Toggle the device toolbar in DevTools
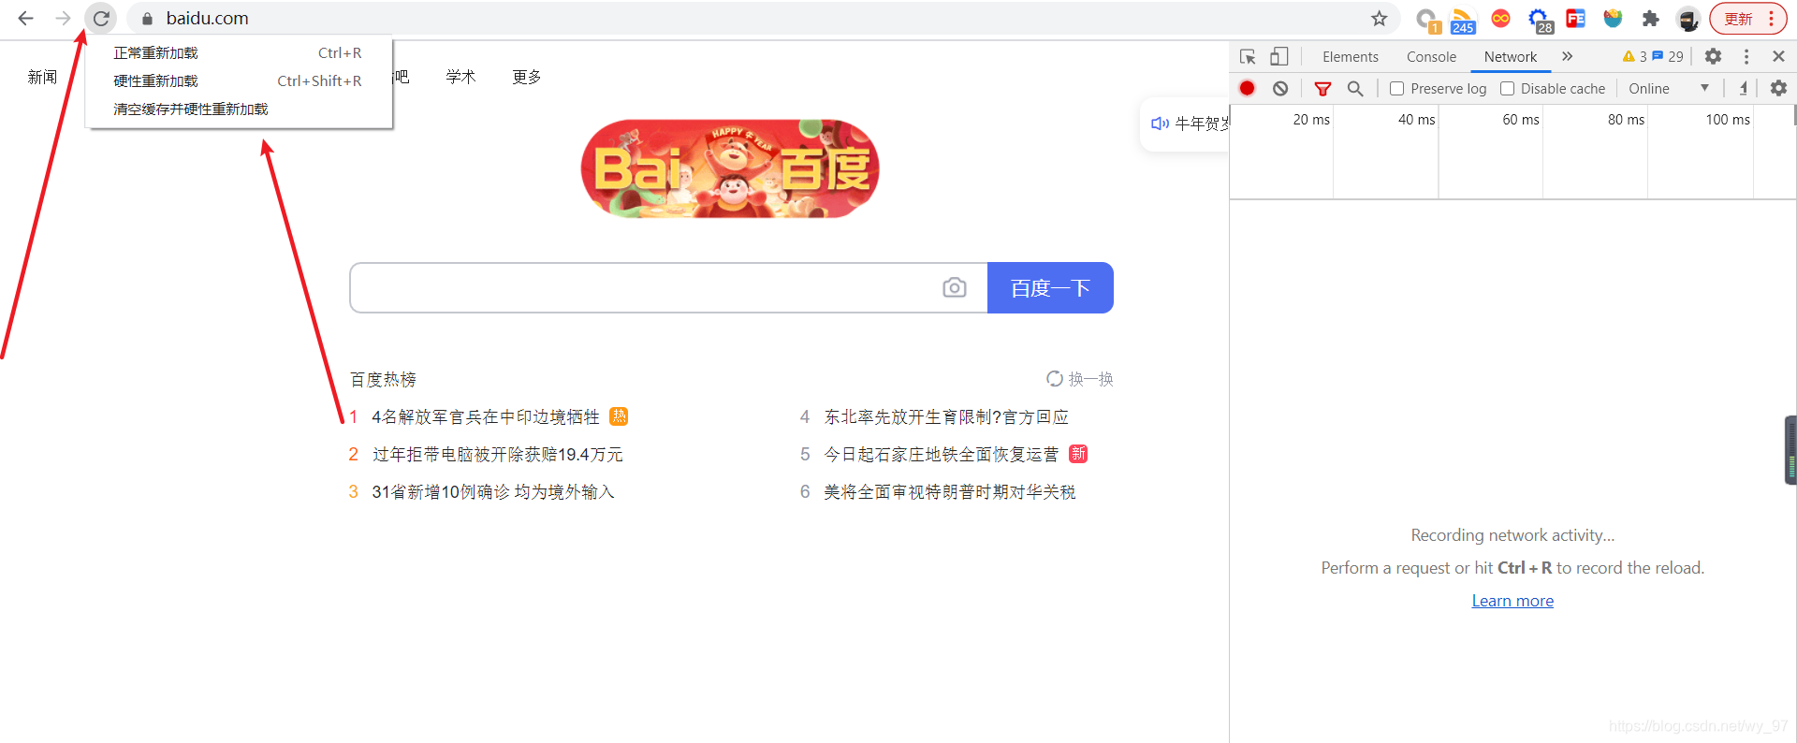Image resolution: width=1797 pixels, height=743 pixels. pos(1279,57)
